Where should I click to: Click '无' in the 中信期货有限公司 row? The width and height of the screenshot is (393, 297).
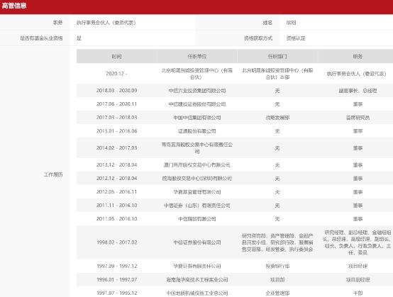tap(277, 219)
